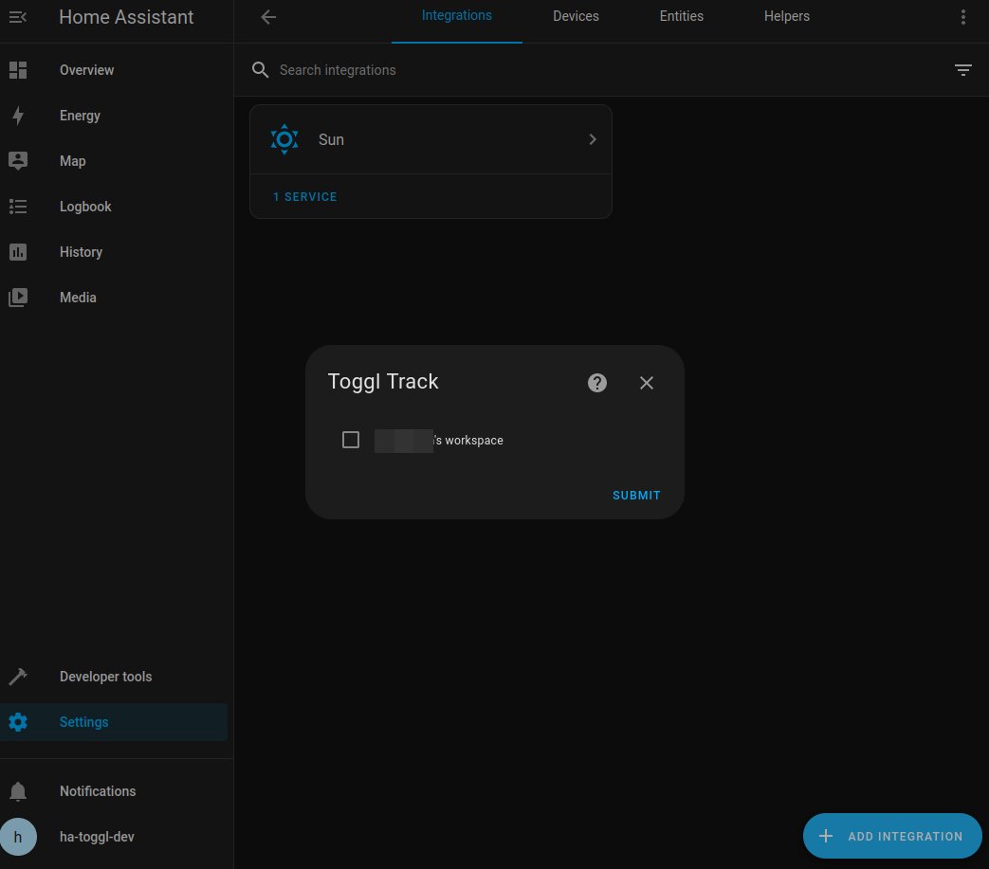Switch to the Devices tab
Viewport: 989px width, 869px height.
(576, 16)
